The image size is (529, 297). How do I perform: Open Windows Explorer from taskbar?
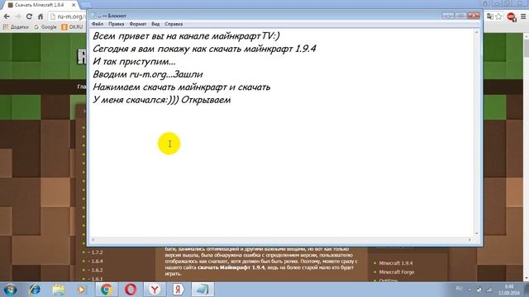click(x=59, y=290)
